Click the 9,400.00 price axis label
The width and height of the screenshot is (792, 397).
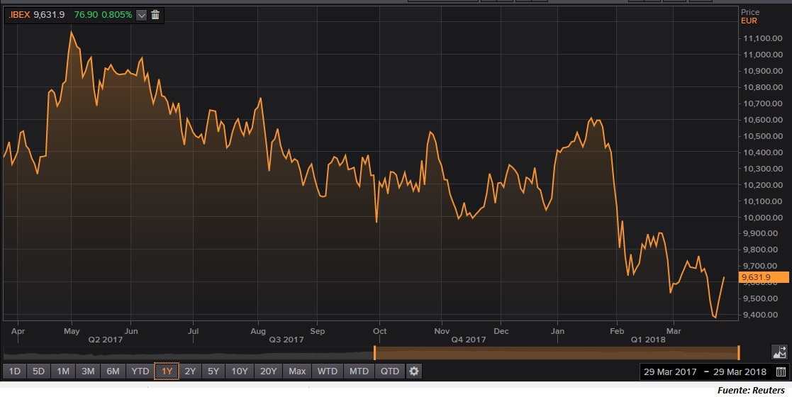click(760, 315)
